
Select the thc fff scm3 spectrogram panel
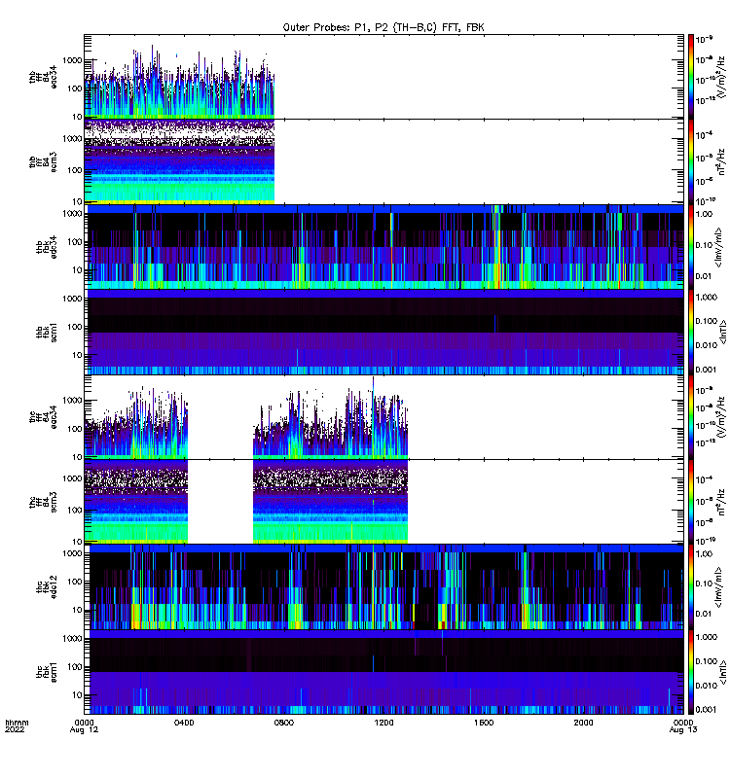[383, 502]
